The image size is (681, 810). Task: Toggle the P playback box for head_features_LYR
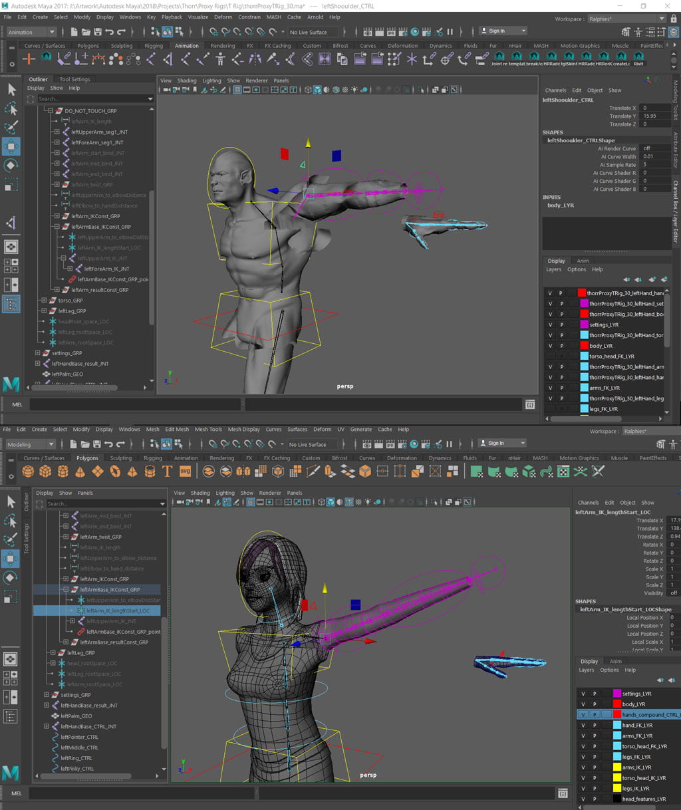click(x=595, y=799)
